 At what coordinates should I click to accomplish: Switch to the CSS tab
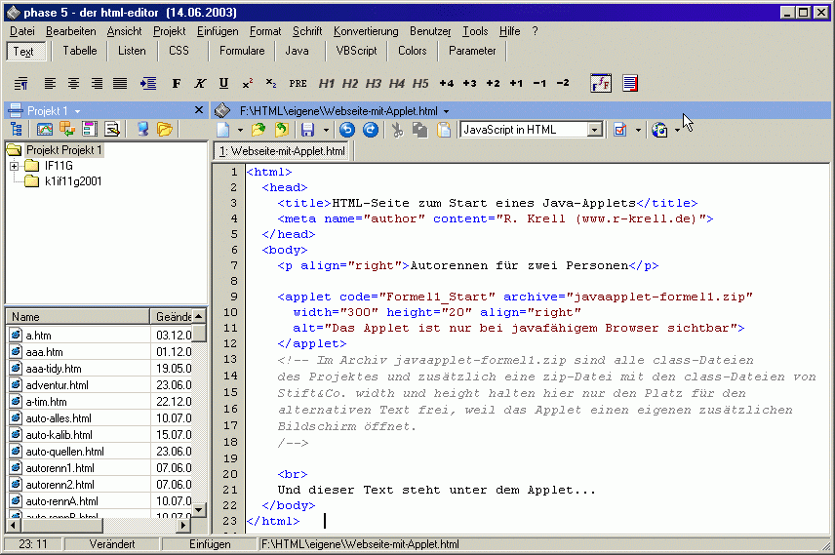(x=179, y=51)
